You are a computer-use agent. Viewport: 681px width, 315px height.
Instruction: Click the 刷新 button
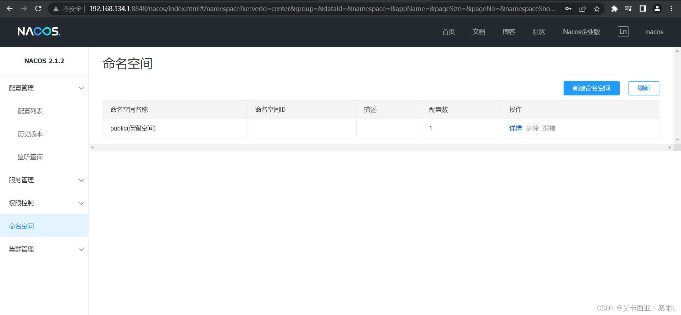coord(644,88)
